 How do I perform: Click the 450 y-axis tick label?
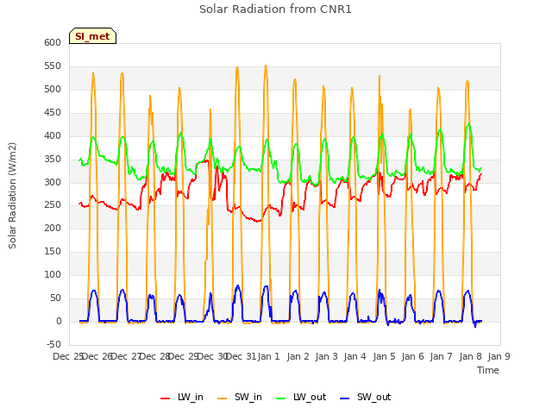[53, 112]
